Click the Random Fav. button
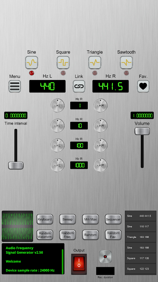 [113, 235]
